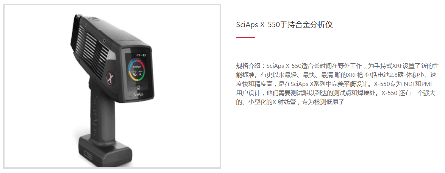Select Analyze in the circular menu
The image size is (445, 173).
[x=137, y=67]
